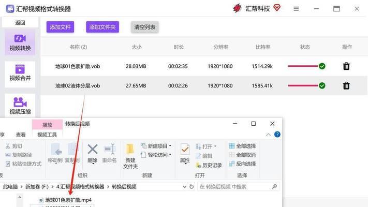Click the duration value 00:02:26
The image size is (368, 207).
pos(178,86)
